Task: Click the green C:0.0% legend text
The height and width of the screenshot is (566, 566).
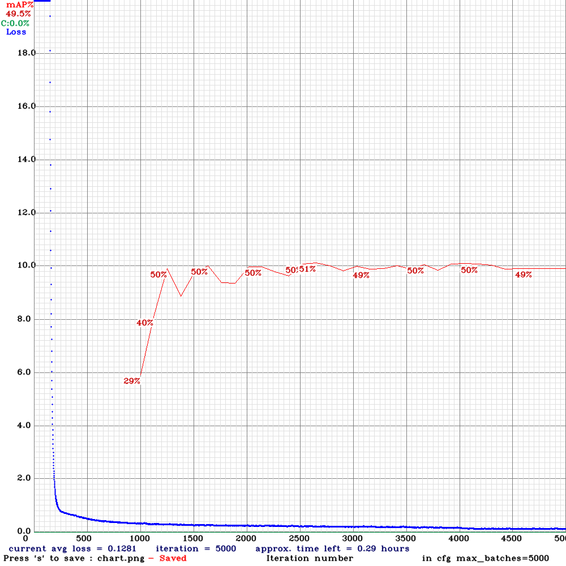Action: (15, 23)
